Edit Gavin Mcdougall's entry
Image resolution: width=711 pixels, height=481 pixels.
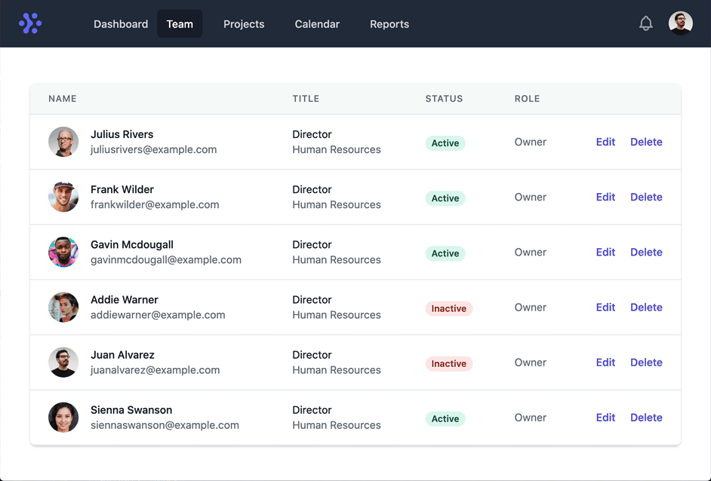pos(605,252)
